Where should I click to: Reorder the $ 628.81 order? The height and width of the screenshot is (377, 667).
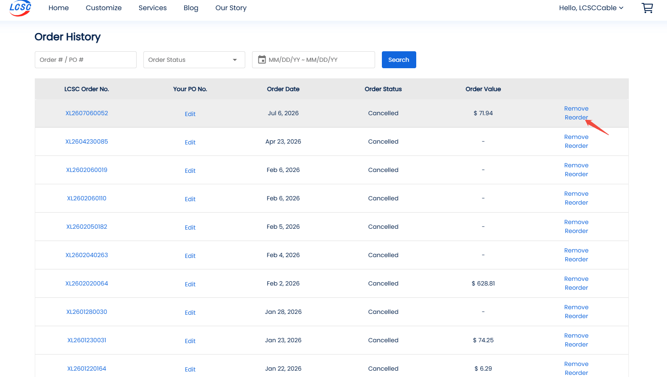click(x=576, y=288)
